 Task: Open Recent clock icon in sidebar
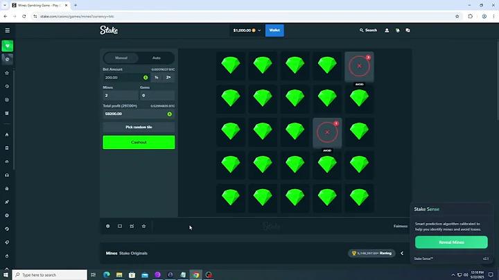(x=7, y=86)
